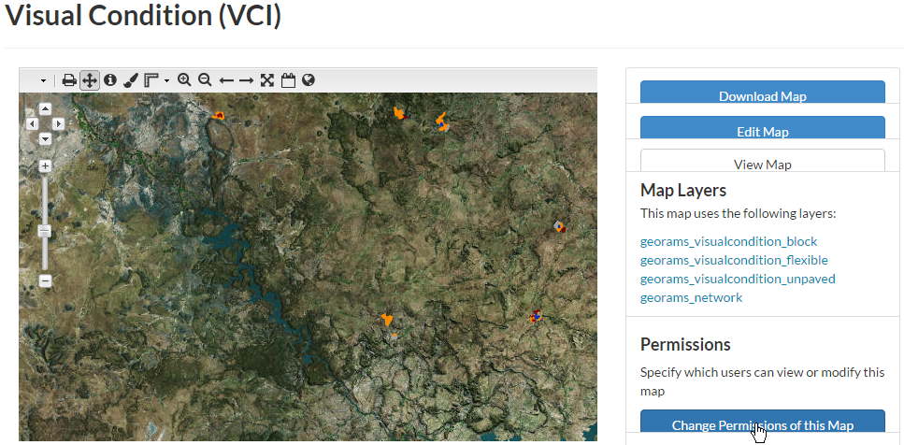Screen dimensions: 904x445
Task: Open georams_visualcondition_unpaved layer link
Action: point(738,279)
